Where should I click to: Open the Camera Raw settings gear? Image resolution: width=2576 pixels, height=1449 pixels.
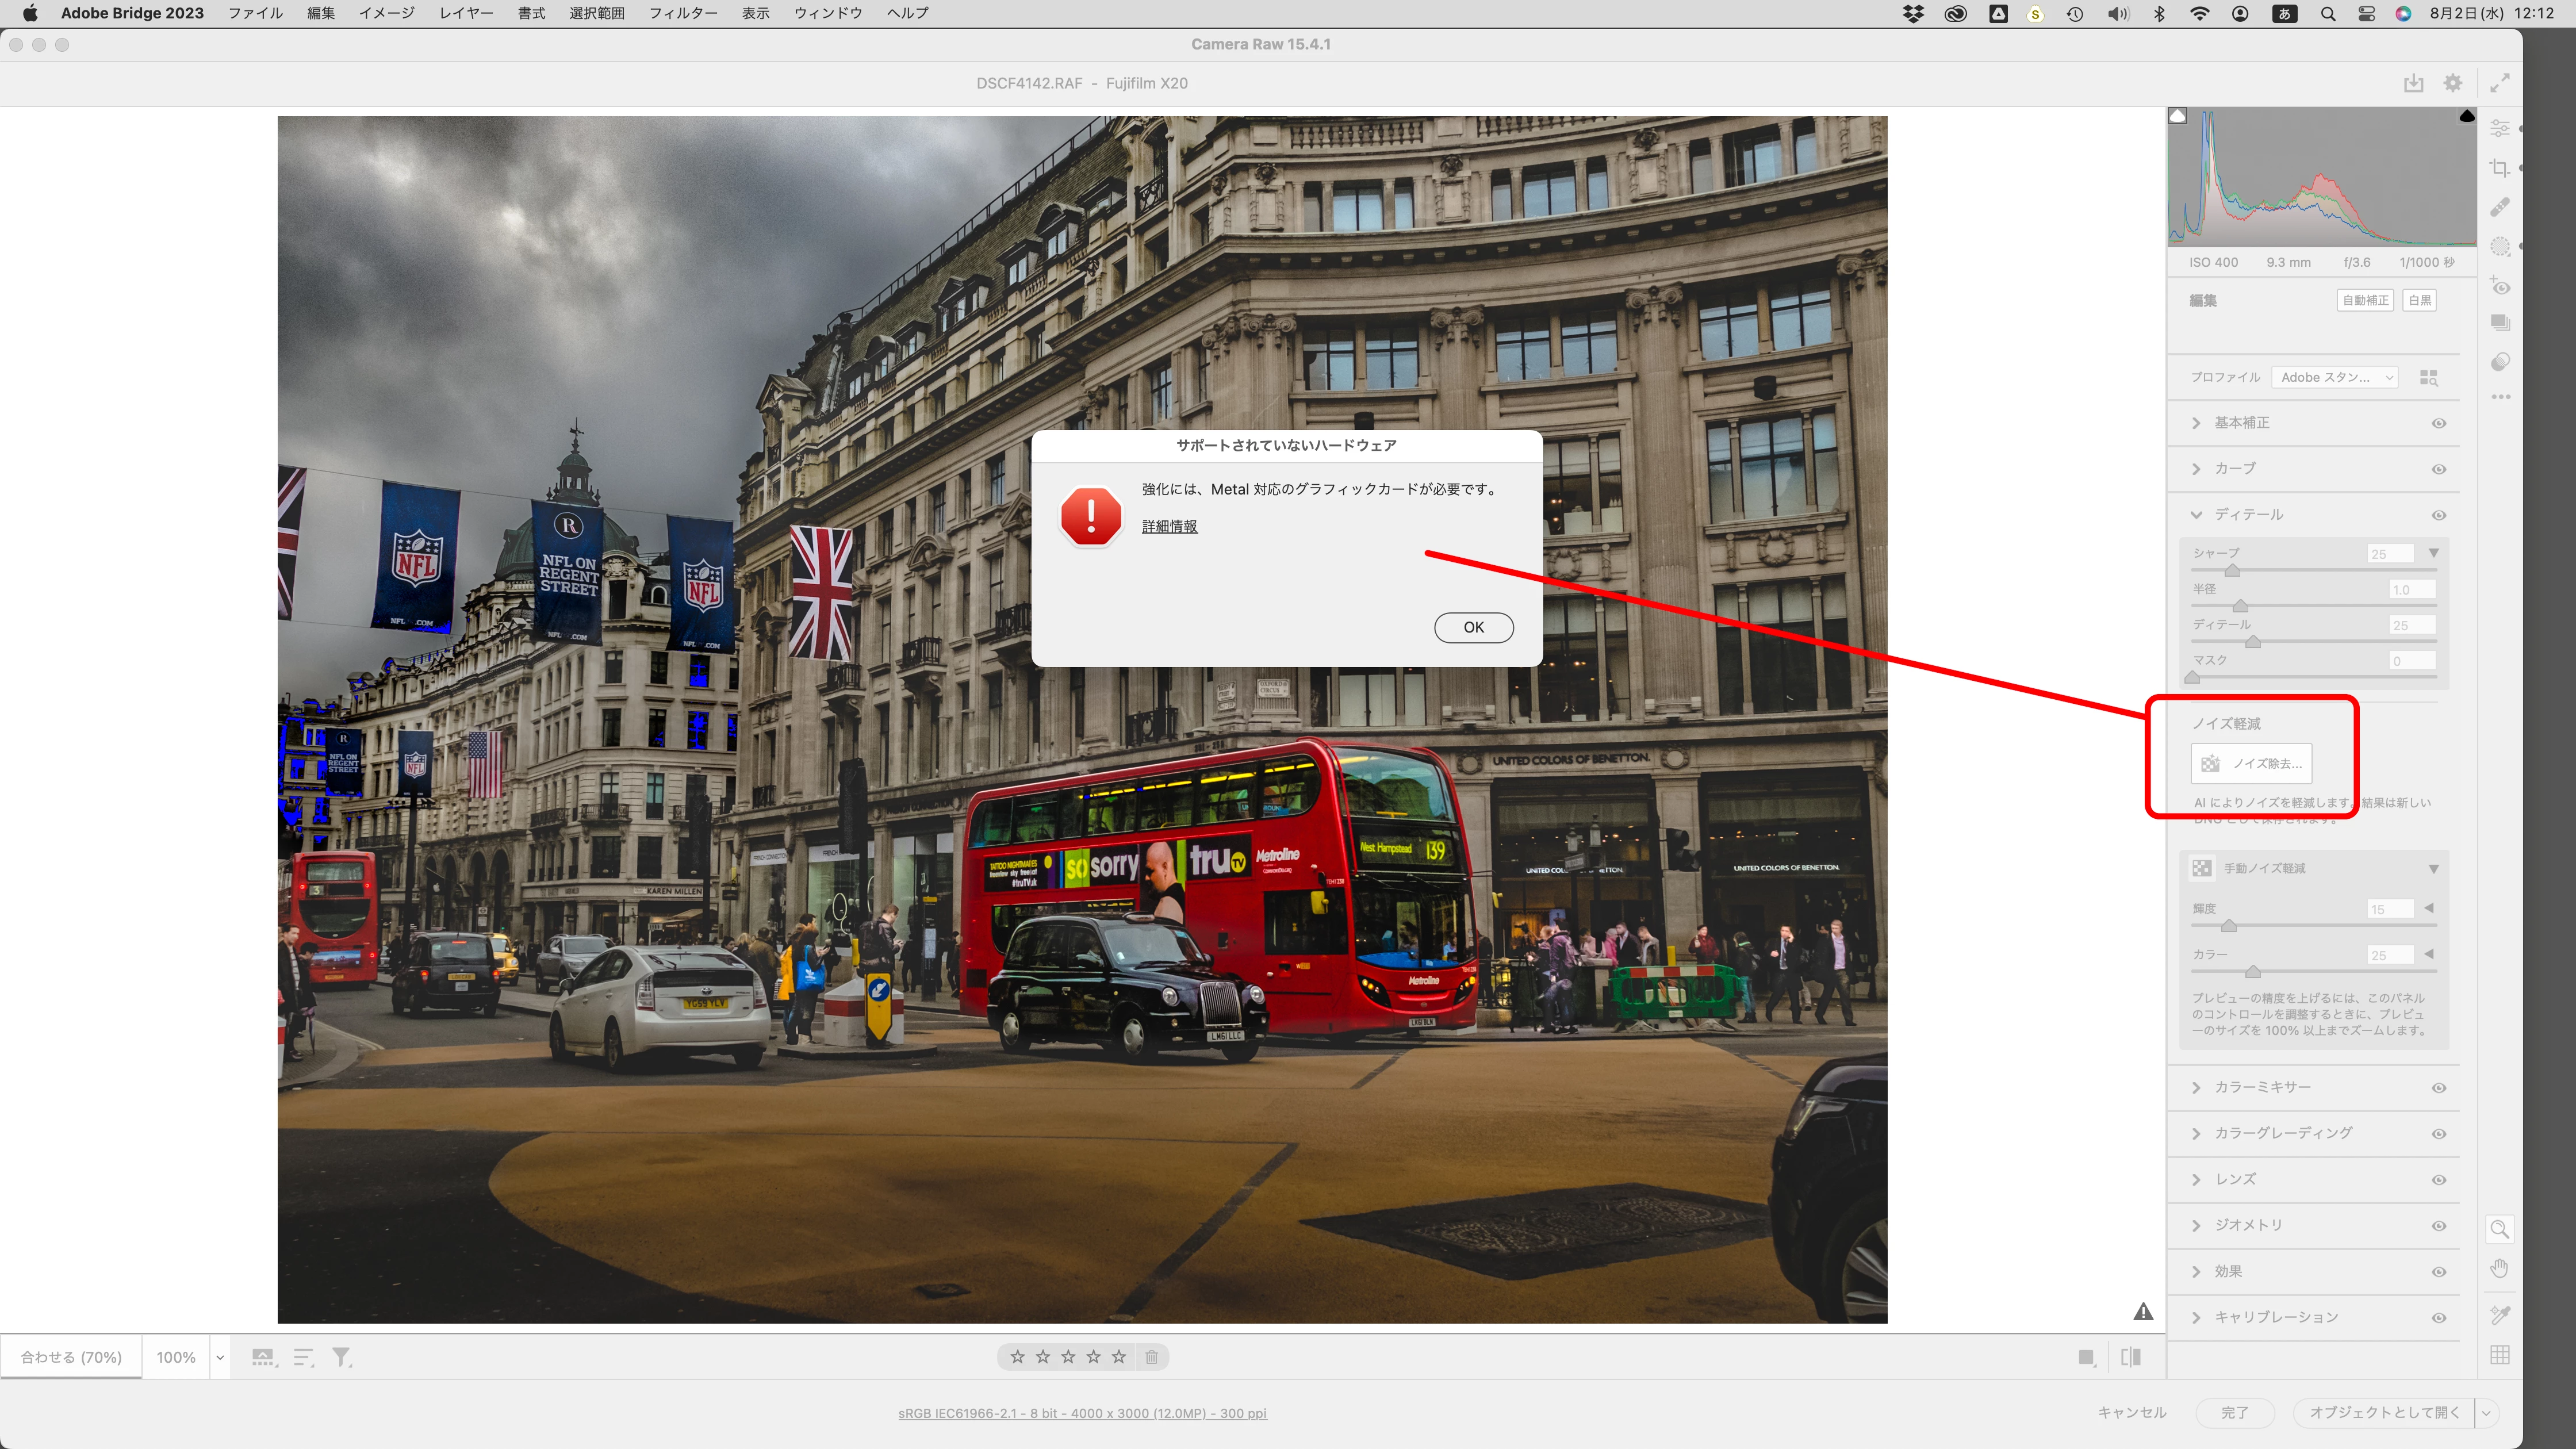click(x=2452, y=83)
